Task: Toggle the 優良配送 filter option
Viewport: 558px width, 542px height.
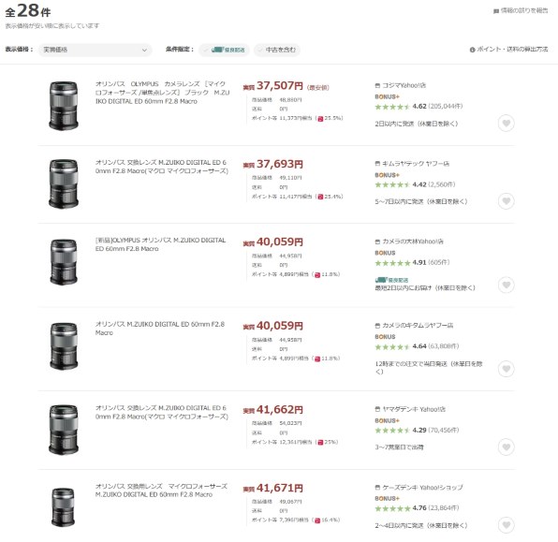Action: [224, 50]
